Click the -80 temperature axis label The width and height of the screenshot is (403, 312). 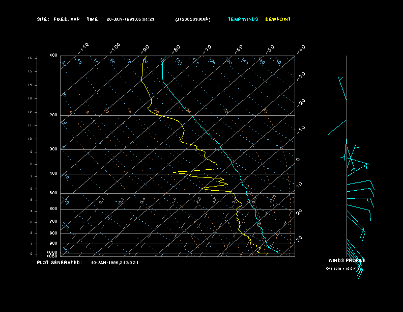(x=176, y=49)
